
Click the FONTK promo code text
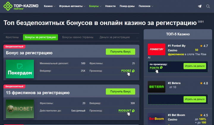coord(155,68)
